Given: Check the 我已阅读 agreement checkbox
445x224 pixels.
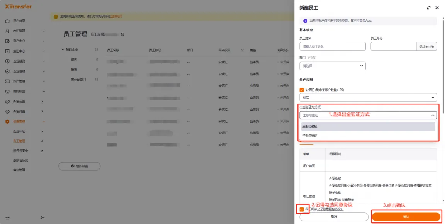Looking at the screenshot, I should (302, 209).
